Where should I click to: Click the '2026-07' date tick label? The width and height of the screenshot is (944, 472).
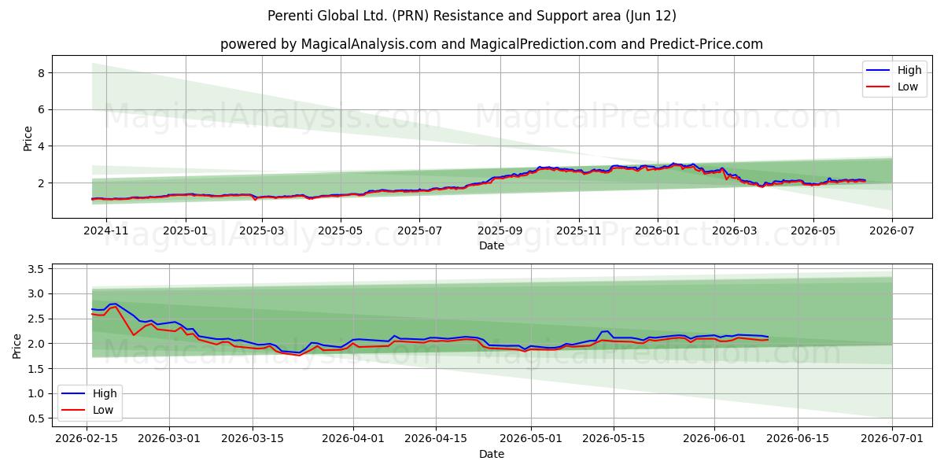[x=892, y=230]
